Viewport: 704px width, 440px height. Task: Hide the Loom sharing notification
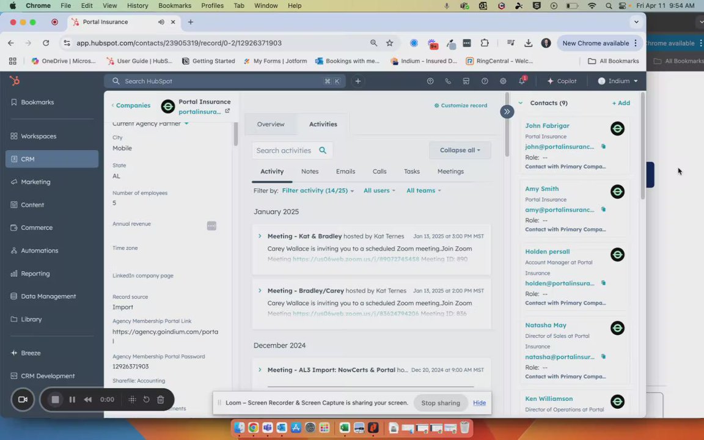[x=479, y=403]
